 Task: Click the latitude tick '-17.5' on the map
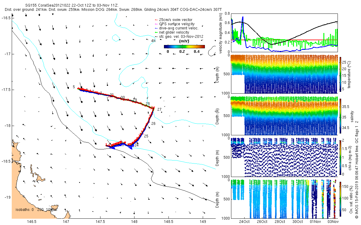click(x=6, y=90)
